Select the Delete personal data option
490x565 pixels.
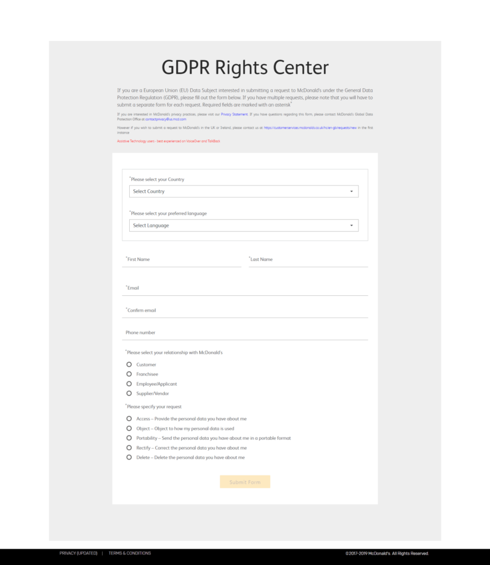pyautogui.click(x=129, y=457)
